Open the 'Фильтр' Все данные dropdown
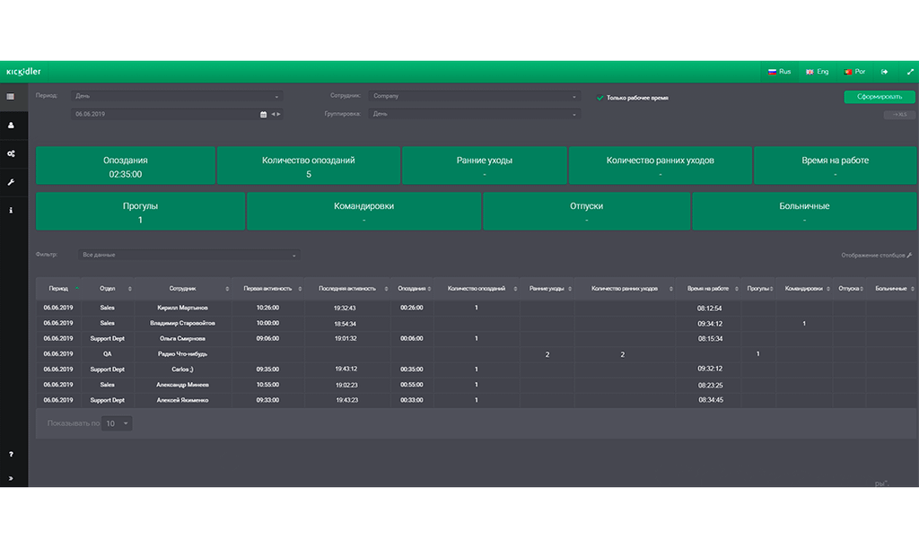Screen dimensions: 919x548 189,255
